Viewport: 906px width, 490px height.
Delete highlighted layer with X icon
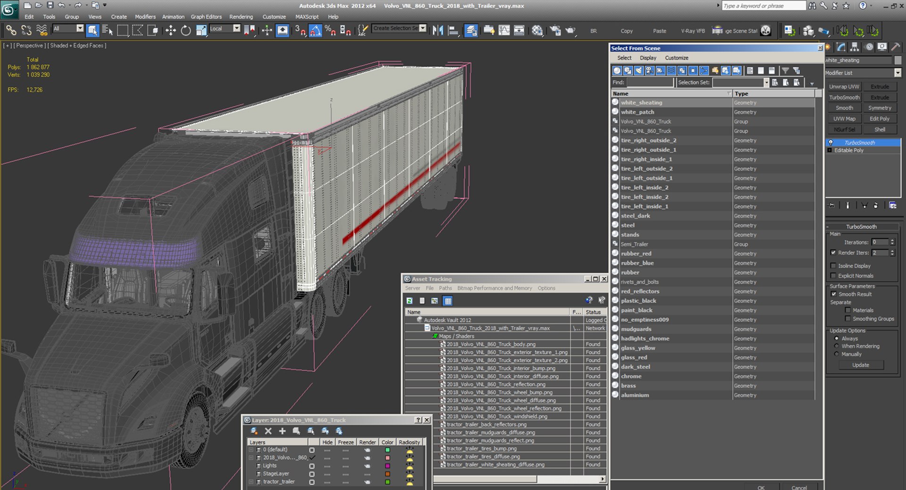268,431
